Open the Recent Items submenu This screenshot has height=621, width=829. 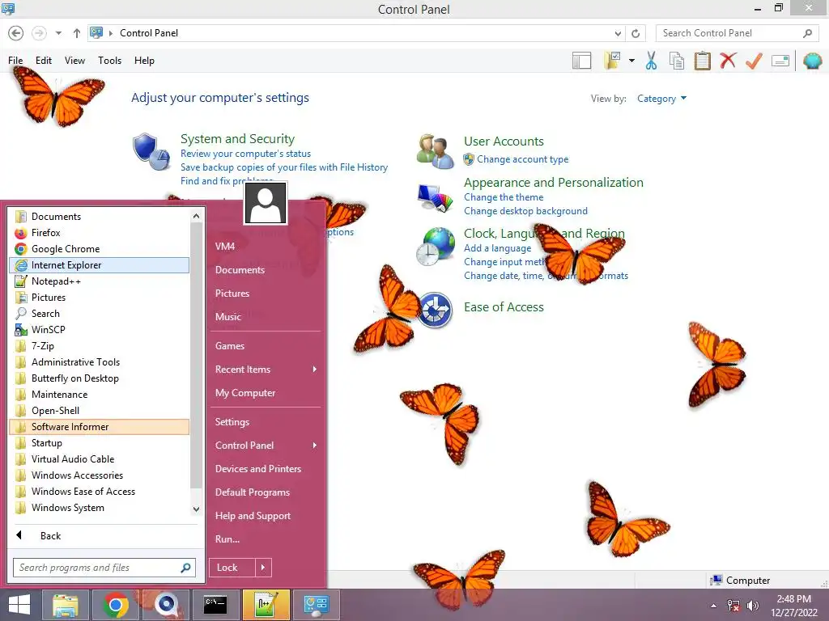tap(266, 370)
